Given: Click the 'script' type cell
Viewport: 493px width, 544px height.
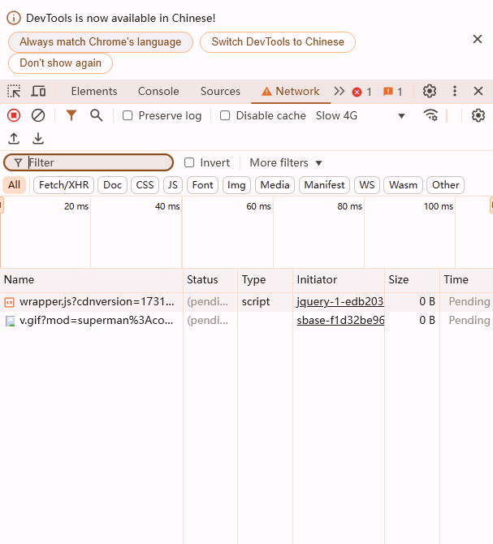Looking at the screenshot, I should coord(256,302).
